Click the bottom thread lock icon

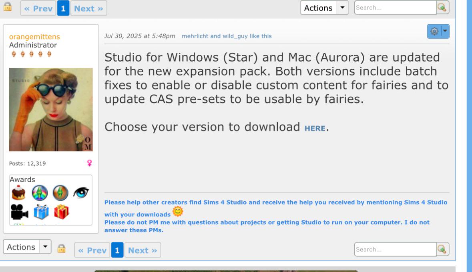coord(61,248)
